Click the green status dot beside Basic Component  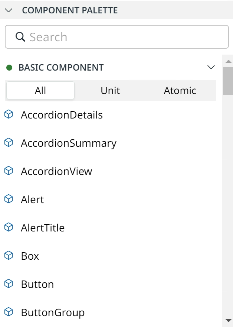coord(9,68)
